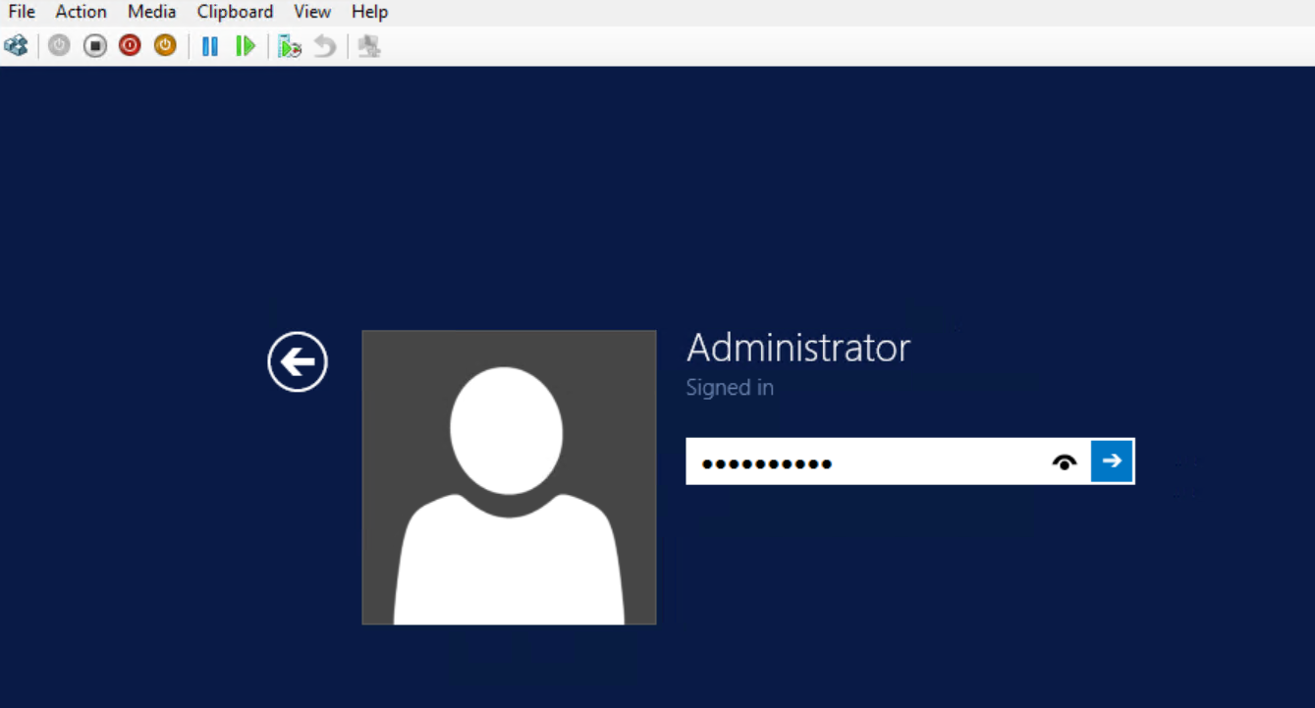Screen dimensions: 1315x708
Task: Click the Revert undo arrow icon
Action: [324, 46]
